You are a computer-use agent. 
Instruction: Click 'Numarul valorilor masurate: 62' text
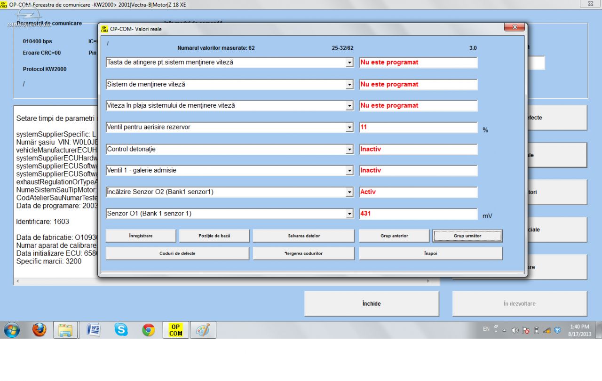point(216,48)
